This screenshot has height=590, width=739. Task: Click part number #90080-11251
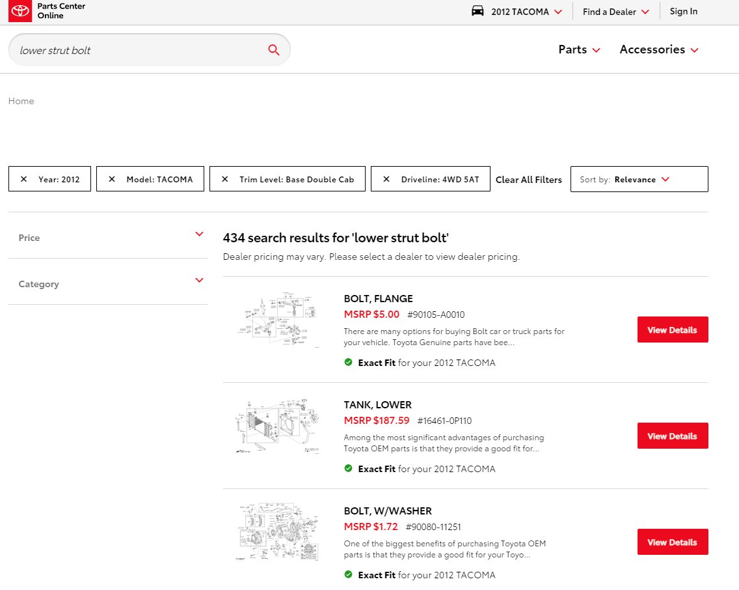point(433,527)
